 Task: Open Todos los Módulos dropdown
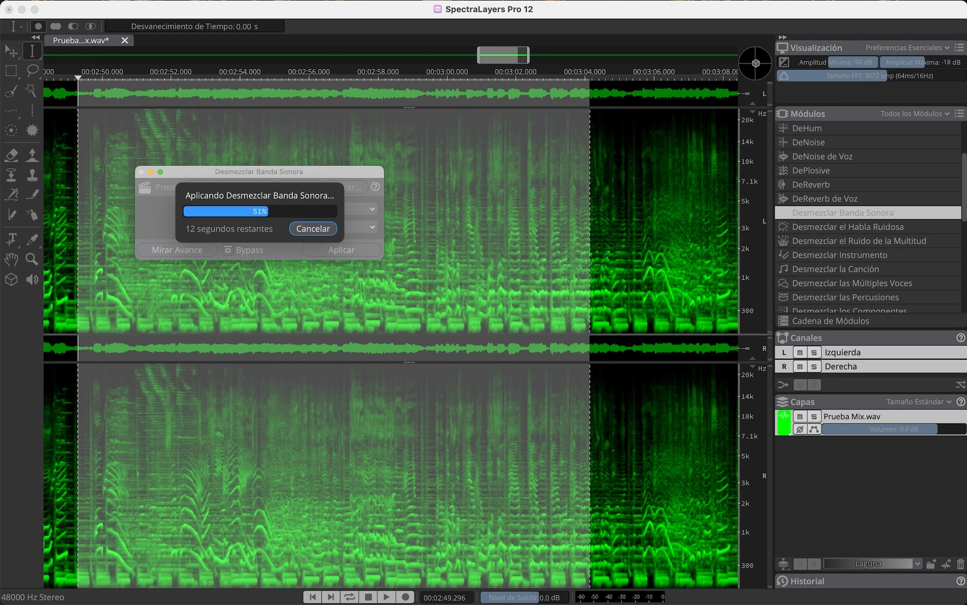(915, 114)
